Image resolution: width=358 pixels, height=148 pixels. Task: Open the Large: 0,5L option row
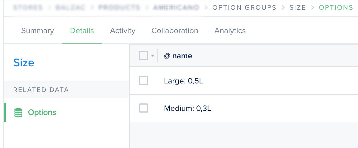(x=244, y=81)
